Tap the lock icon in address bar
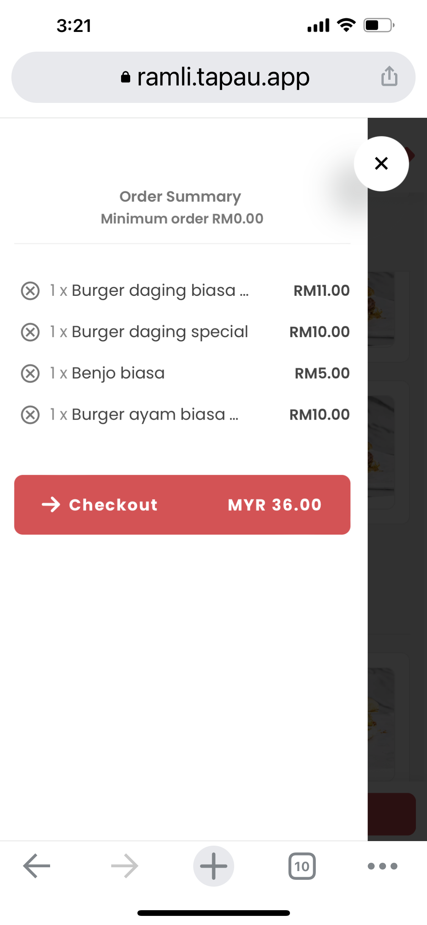The image size is (427, 925). click(x=126, y=77)
